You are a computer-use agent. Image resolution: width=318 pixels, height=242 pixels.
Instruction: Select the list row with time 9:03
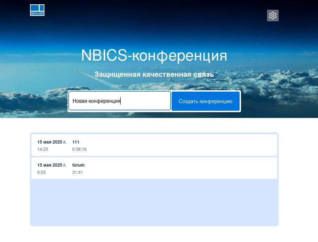41,172
